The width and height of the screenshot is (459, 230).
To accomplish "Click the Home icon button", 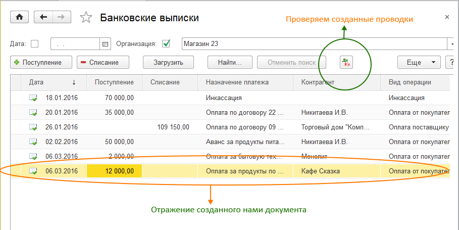I will (x=19, y=17).
